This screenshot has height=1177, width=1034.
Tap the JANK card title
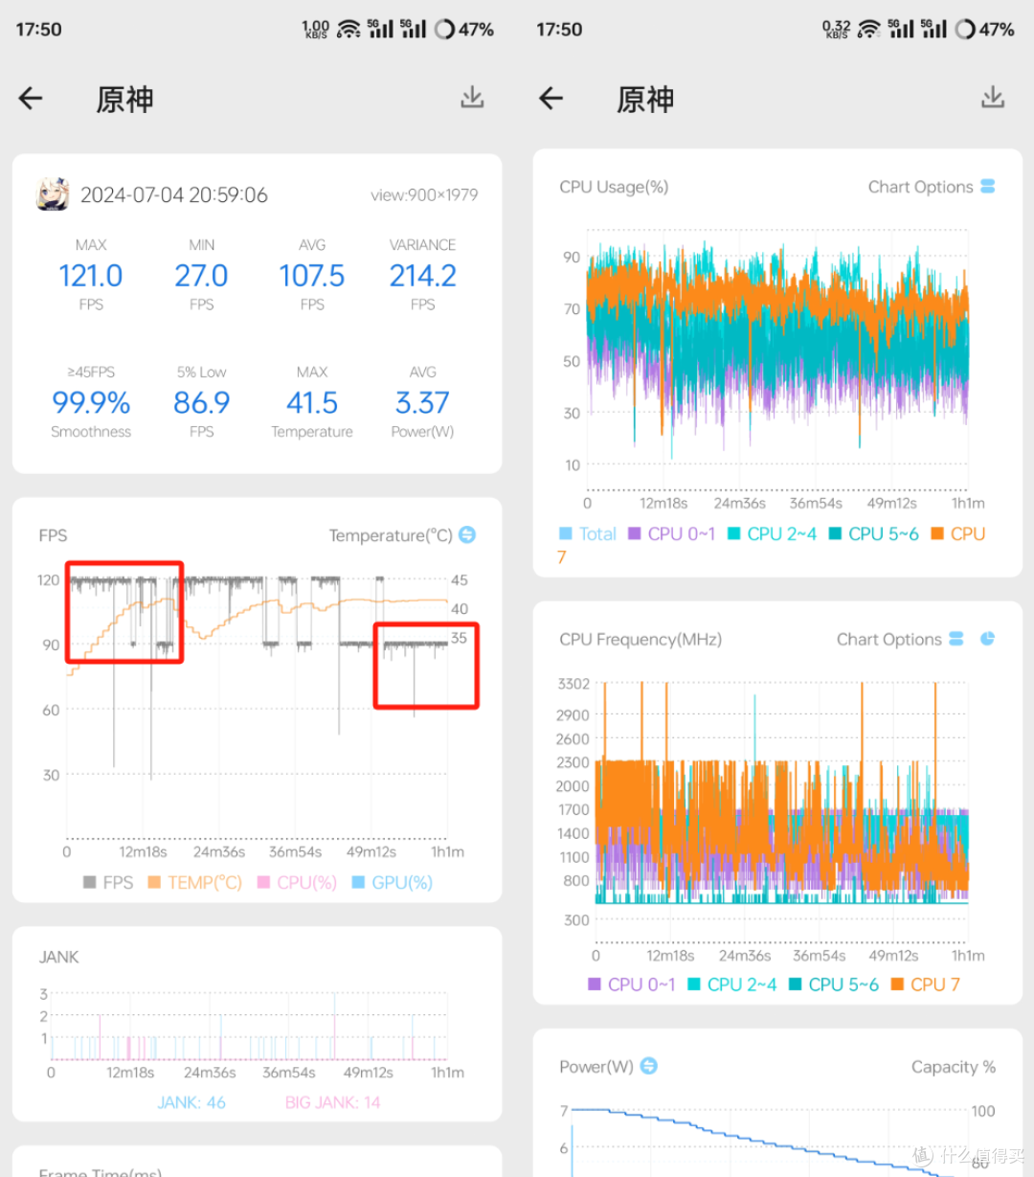(x=58, y=957)
